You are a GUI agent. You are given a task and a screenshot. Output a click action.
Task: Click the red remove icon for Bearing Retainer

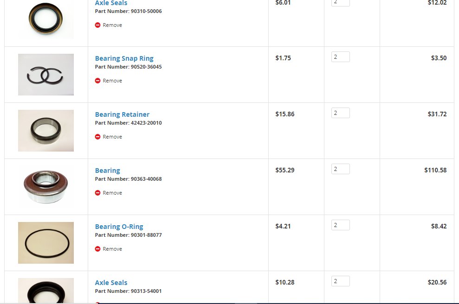pos(97,137)
